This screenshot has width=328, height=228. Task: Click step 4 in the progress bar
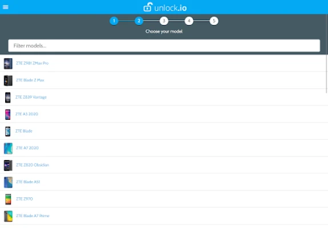(x=189, y=21)
